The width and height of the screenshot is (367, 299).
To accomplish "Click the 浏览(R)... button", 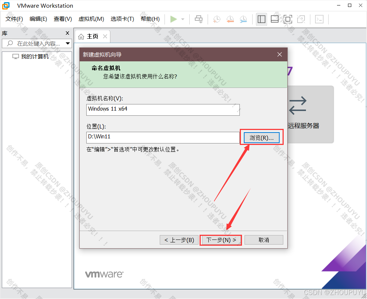I will (x=261, y=138).
